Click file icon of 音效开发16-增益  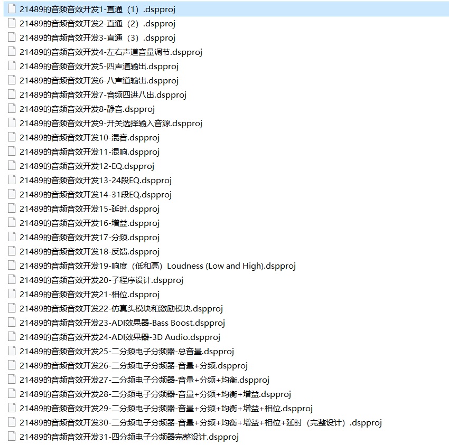(x=12, y=223)
